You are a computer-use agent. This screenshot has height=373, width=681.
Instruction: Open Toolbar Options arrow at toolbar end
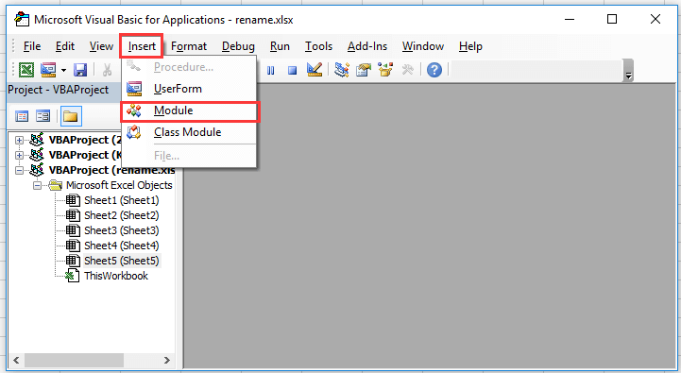point(628,71)
